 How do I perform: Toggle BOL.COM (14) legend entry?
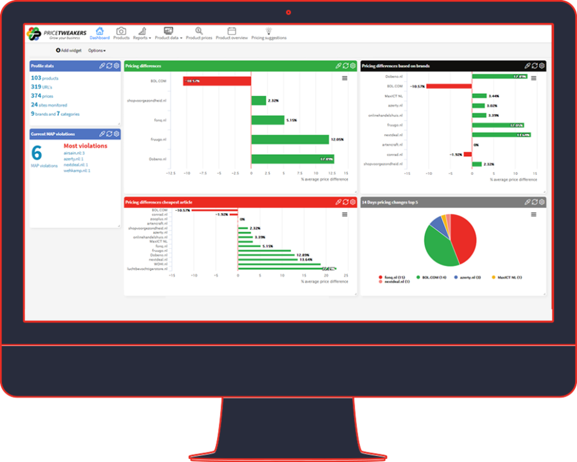432,278
